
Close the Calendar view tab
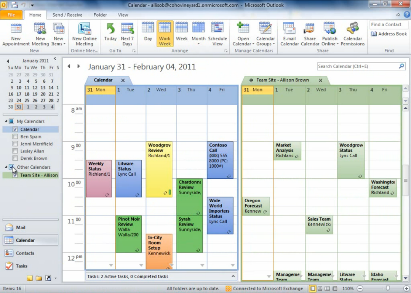[123, 80]
